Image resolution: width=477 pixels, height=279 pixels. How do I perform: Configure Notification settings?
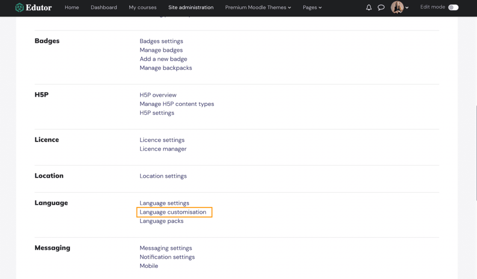pyautogui.click(x=167, y=257)
